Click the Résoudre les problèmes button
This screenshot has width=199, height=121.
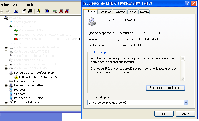point(166,88)
